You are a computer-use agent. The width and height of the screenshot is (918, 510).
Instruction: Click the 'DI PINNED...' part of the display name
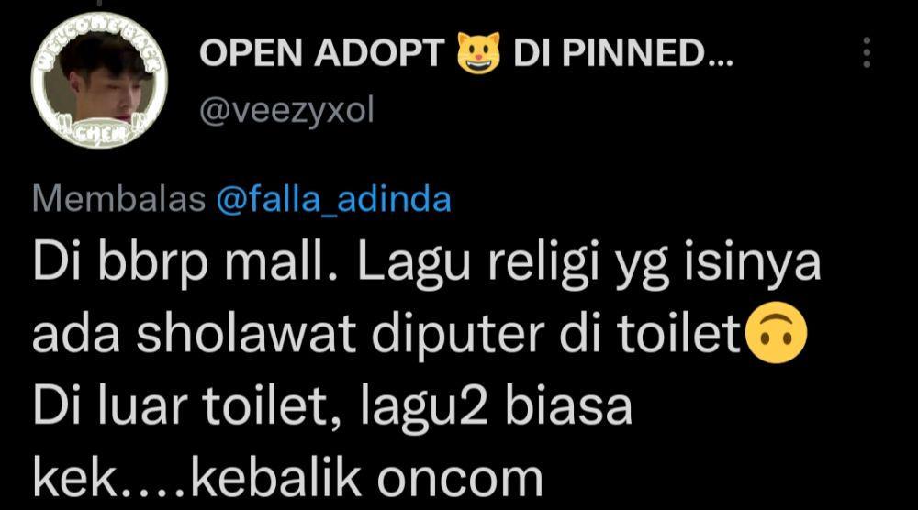point(623,53)
